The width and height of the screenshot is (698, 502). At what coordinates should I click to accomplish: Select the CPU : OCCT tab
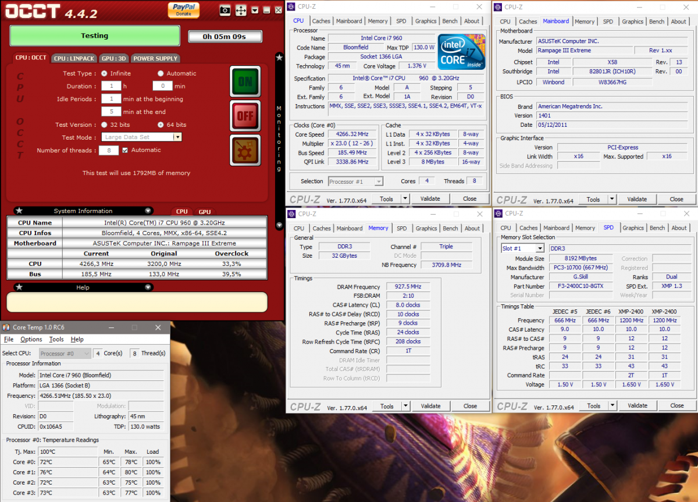click(31, 58)
